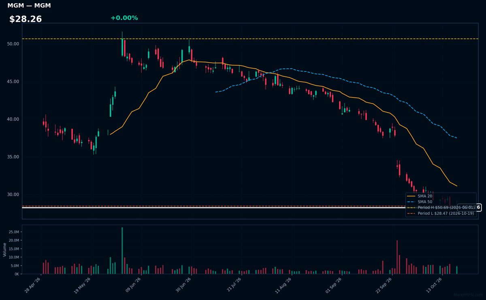Click the 13 Oct '26 date label
Viewport: 486px width, 300px height.
(433, 285)
